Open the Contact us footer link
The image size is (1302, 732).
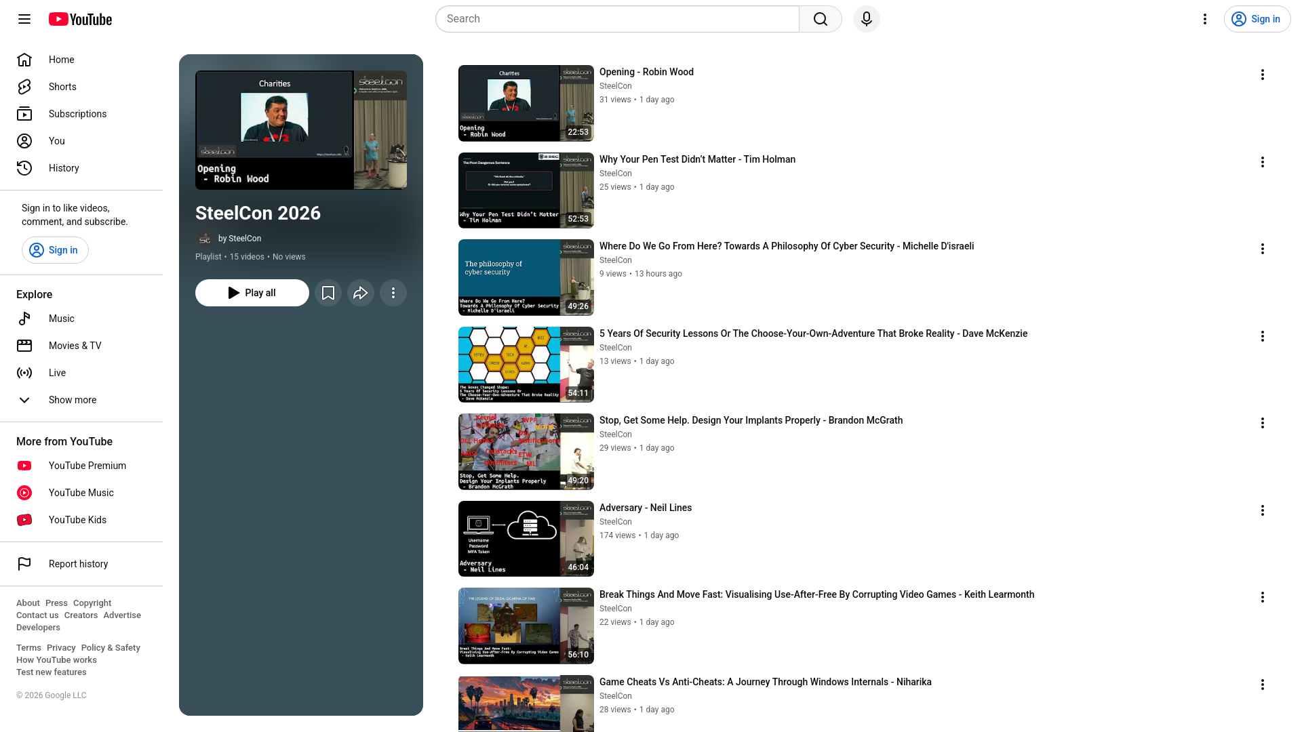click(x=37, y=615)
